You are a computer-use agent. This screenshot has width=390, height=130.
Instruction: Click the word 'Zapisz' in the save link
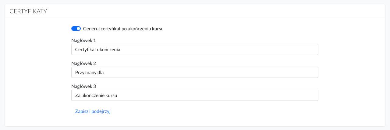82,111
